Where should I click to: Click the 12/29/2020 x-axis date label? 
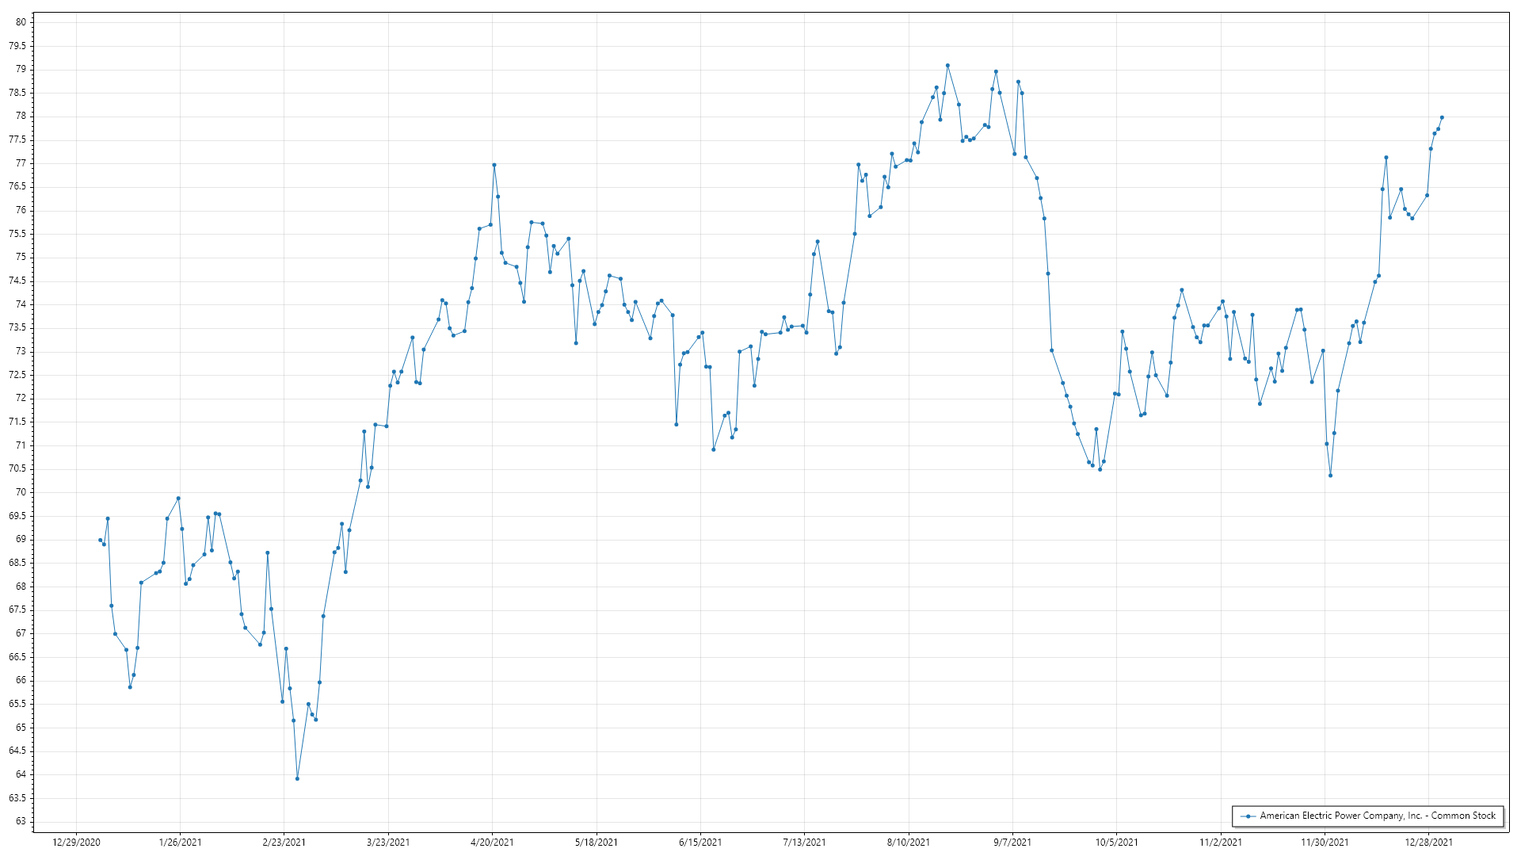pyautogui.click(x=76, y=843)
